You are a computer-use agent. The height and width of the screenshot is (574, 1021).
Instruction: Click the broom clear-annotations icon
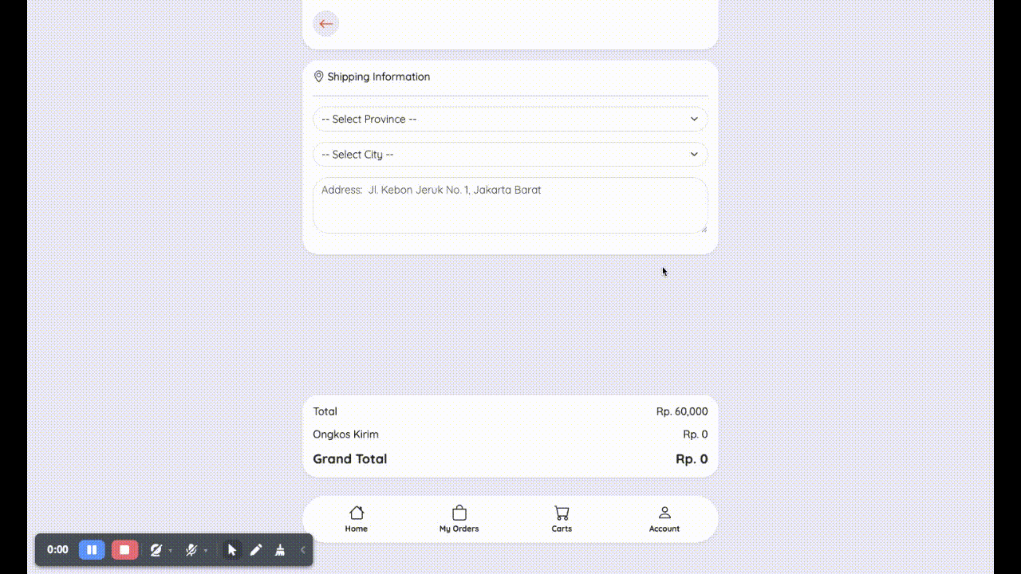[x=280, y=550]
